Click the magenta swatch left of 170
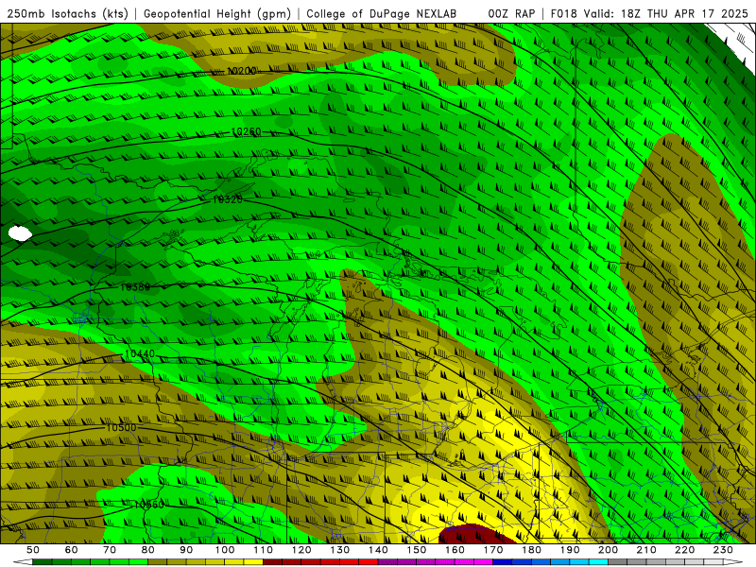Screen dimensions: 756x567 point(484,562)
